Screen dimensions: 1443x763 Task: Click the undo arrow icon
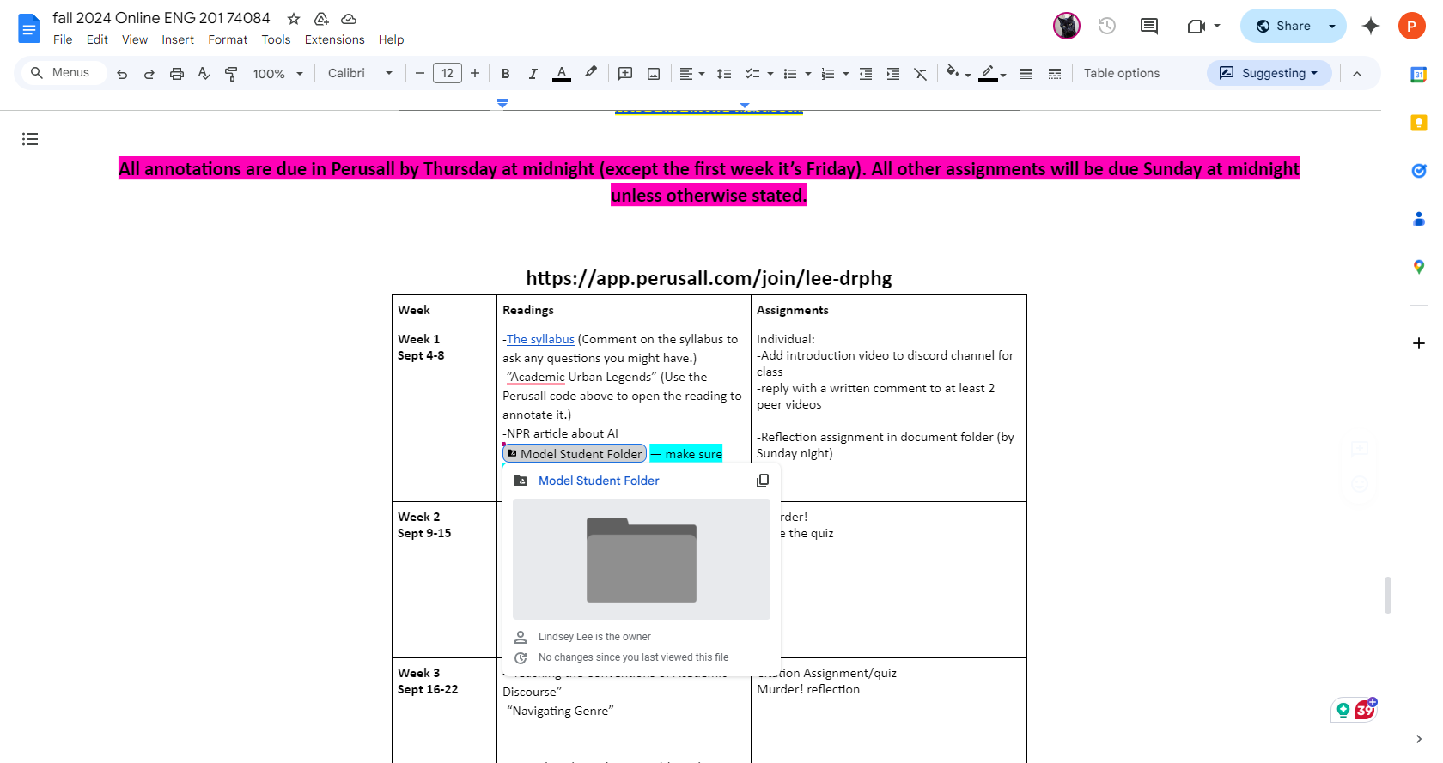tap(122, 74)
